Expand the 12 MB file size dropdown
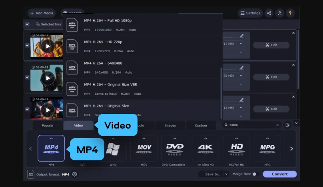 (241, 44)
